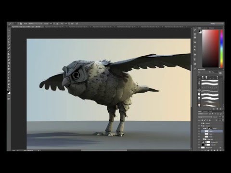This screenshot has height=173, width=231.
Task: Switch to the Paths tab
Action: [211, 111]
